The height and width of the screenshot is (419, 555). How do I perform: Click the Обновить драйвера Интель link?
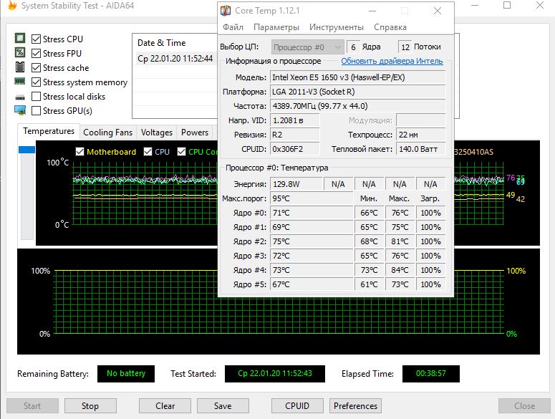[392, 61]
